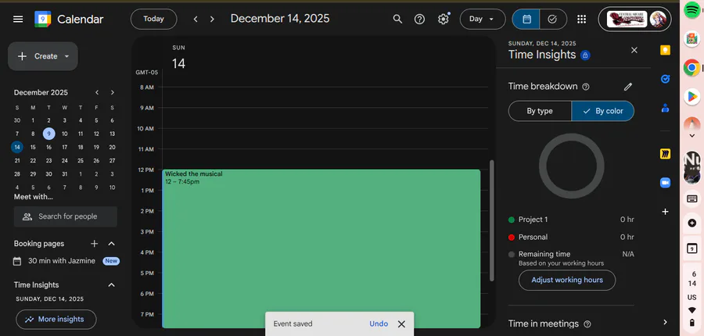
Task: Open the Google apps grid
Action: (581, 19)
